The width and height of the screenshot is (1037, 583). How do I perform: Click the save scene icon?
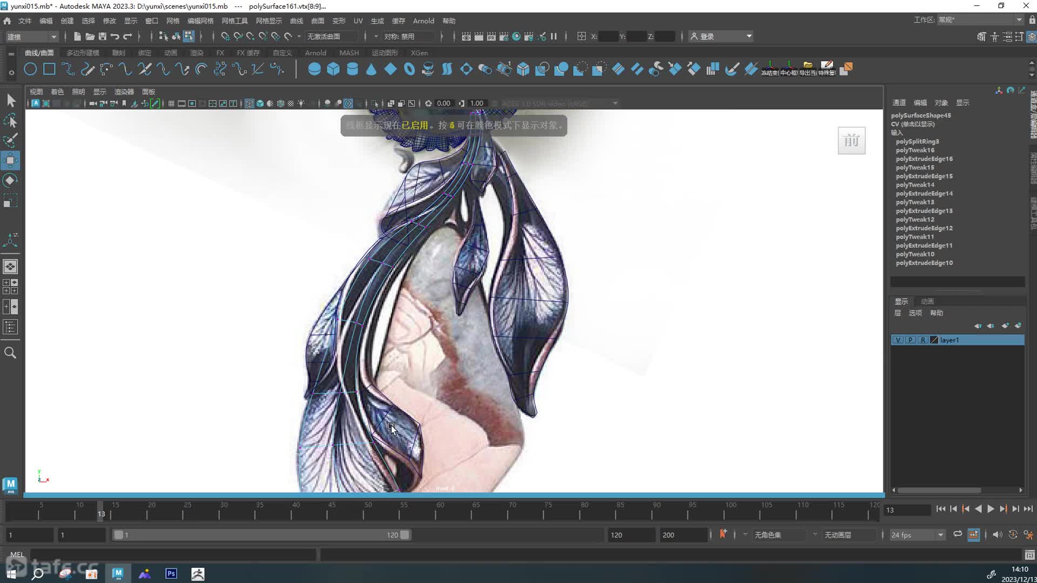click(102, 36)
